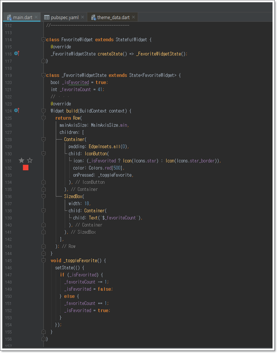Click line number 120 in the gutter
This screenshot has height=353, width=277.
pyautogui.click(x=8, y=83)
